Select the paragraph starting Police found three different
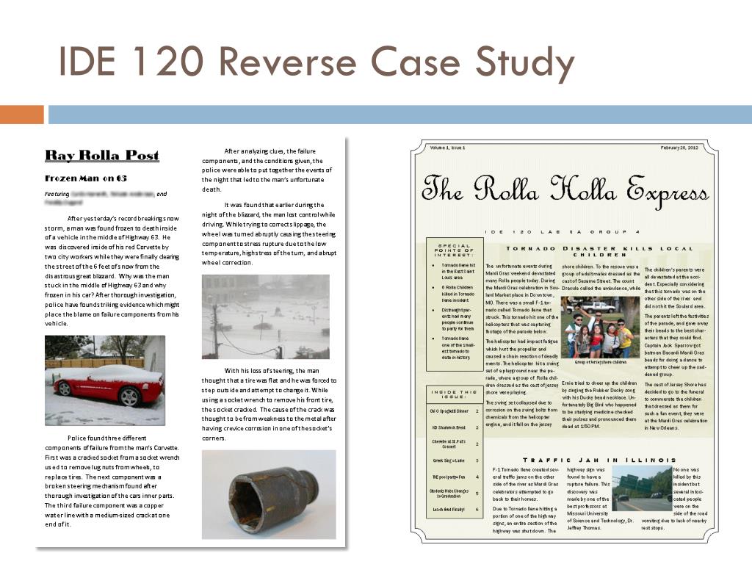The width and height of the screenshot is (752, 564). (x=112, y=481)
